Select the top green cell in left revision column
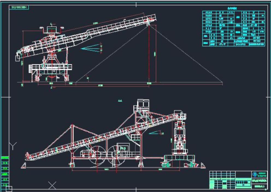 pos(5,158)
